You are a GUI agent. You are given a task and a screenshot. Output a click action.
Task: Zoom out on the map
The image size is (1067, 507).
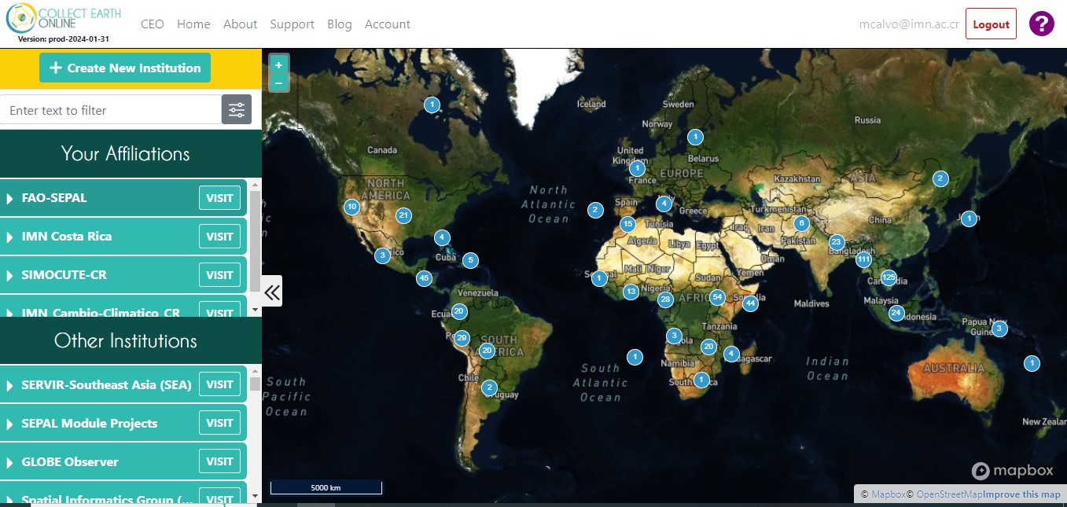point(279,83)
